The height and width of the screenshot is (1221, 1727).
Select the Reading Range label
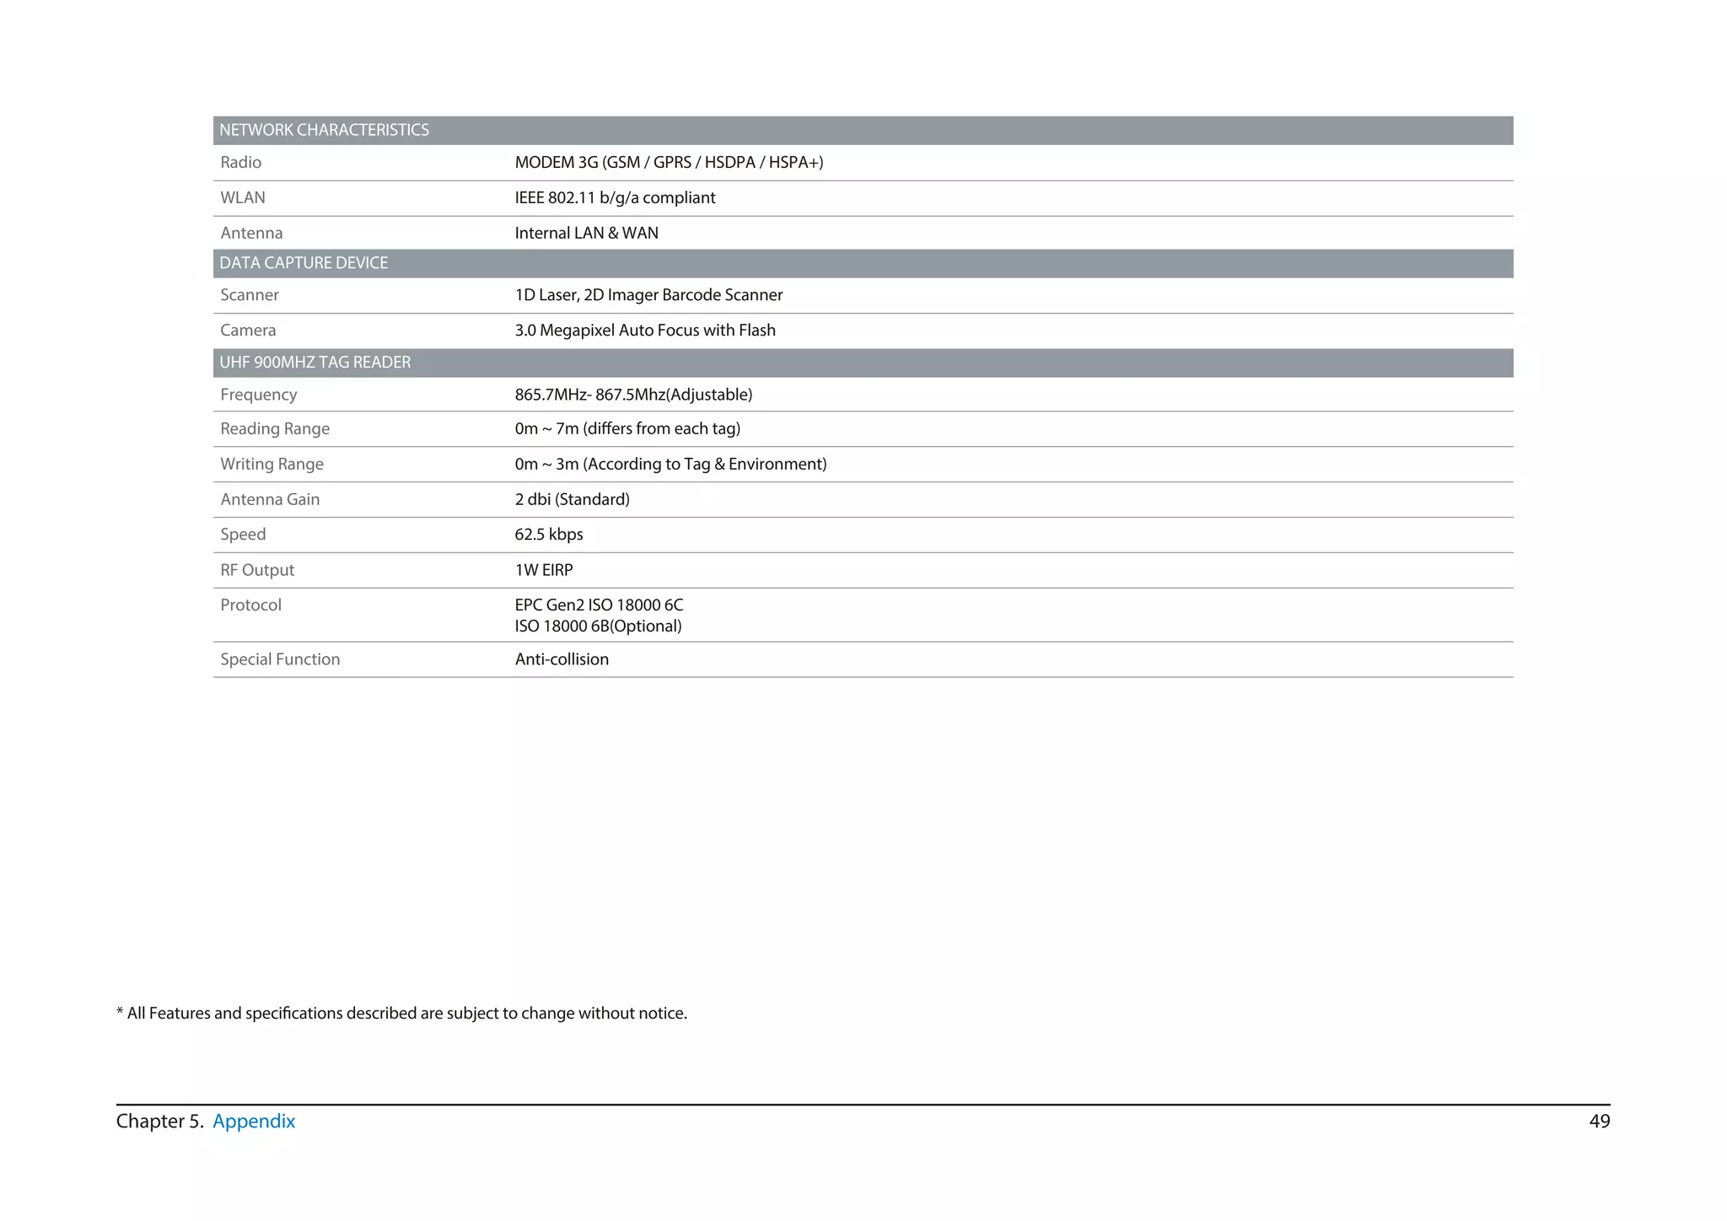(x=274, y=429)
